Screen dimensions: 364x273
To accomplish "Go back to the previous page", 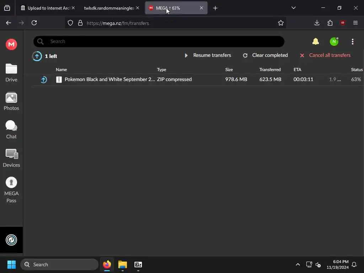I will click(9, 23).
